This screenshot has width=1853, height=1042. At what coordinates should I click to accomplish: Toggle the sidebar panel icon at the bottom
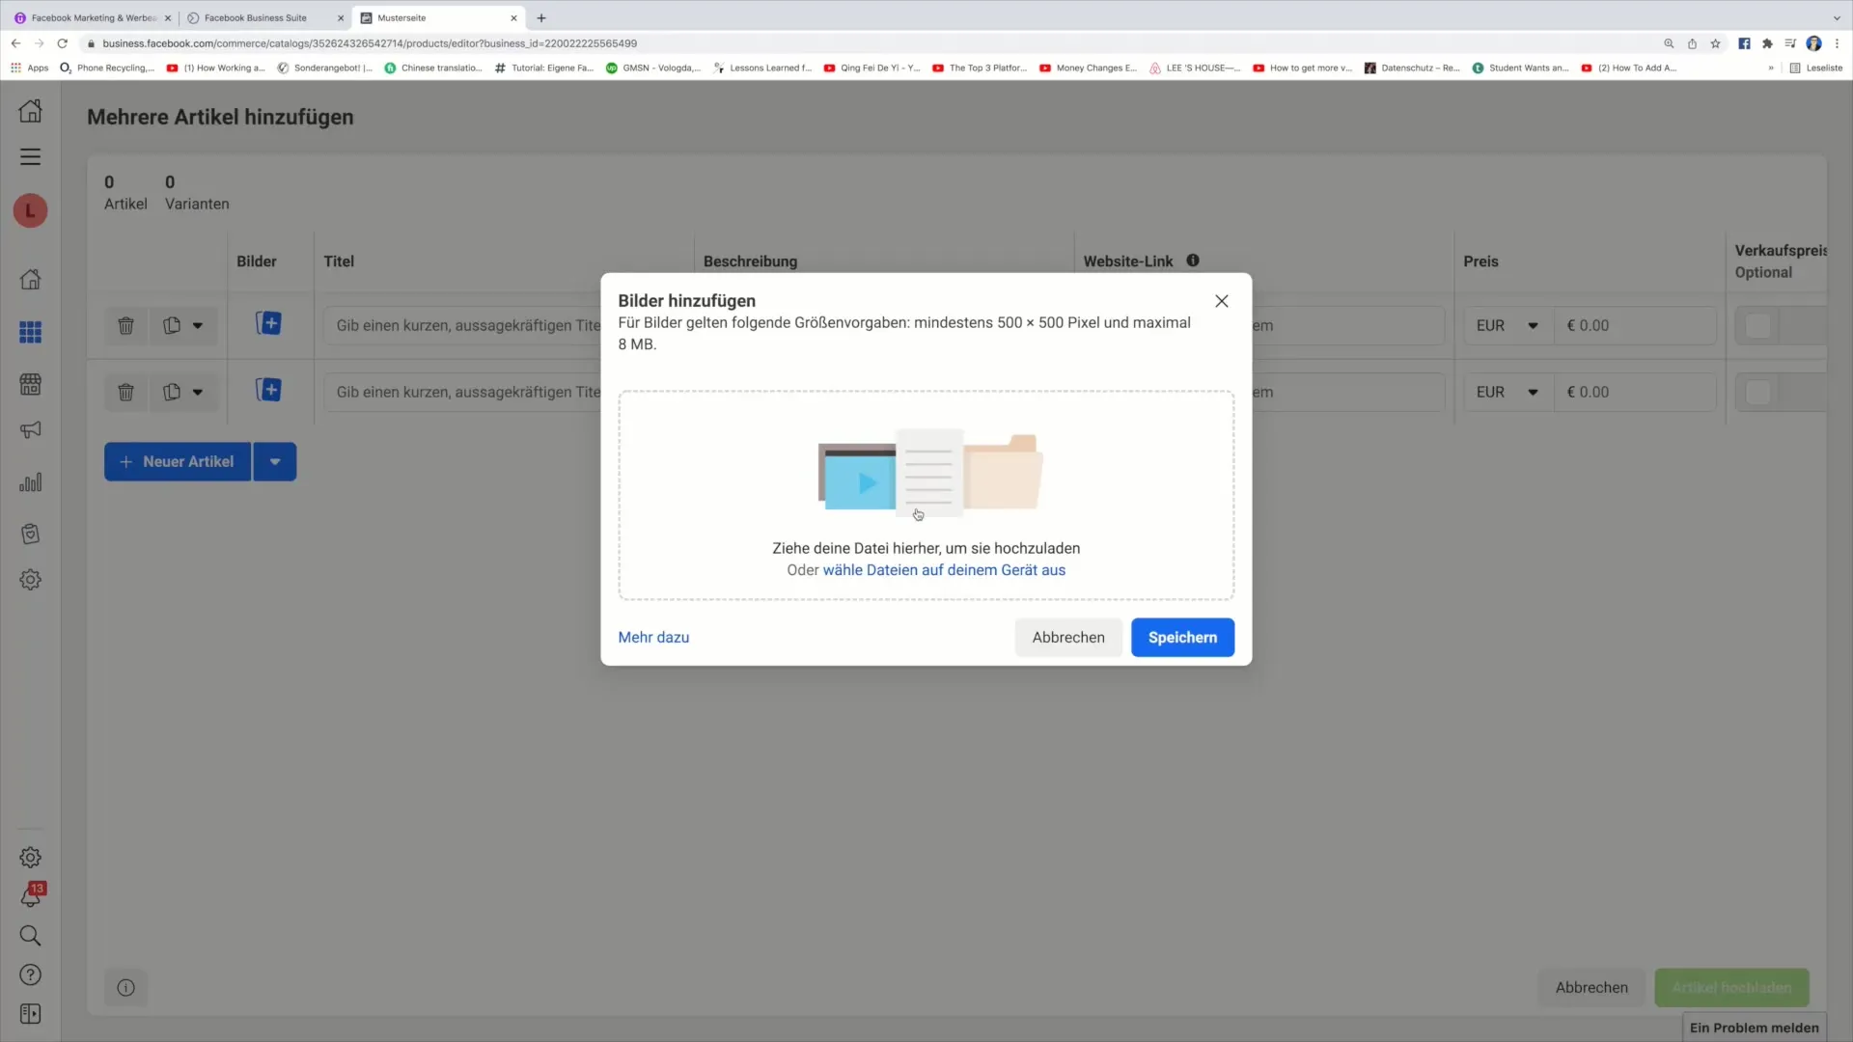30,1014
